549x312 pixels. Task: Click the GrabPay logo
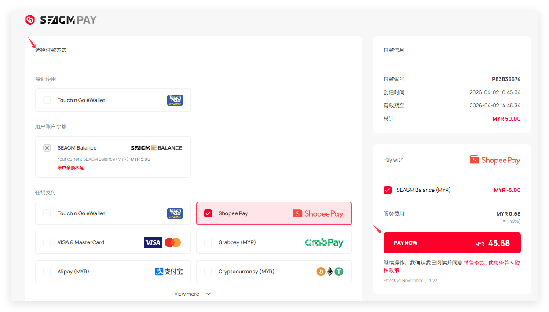[324, 242]
